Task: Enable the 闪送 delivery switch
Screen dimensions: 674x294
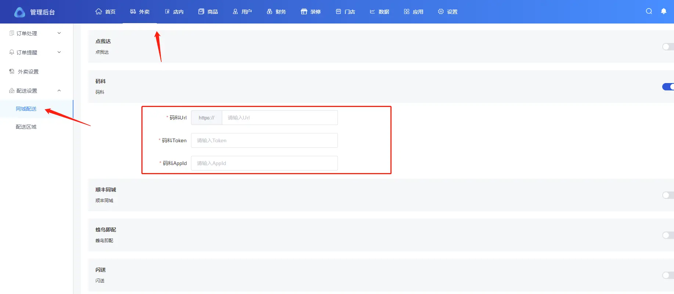Action: tap(668, 275)
